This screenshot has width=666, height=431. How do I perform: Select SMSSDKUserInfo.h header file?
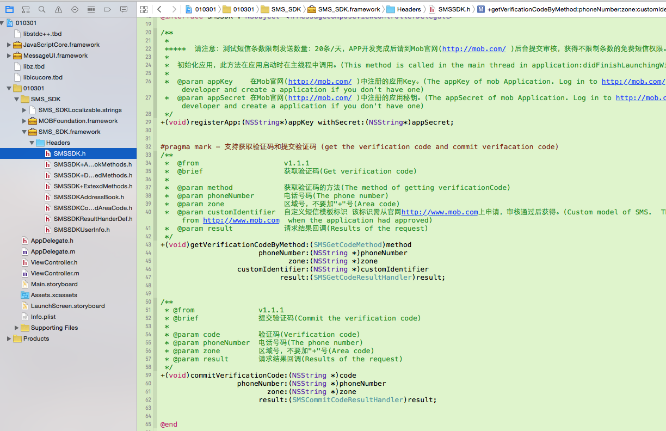82,230
